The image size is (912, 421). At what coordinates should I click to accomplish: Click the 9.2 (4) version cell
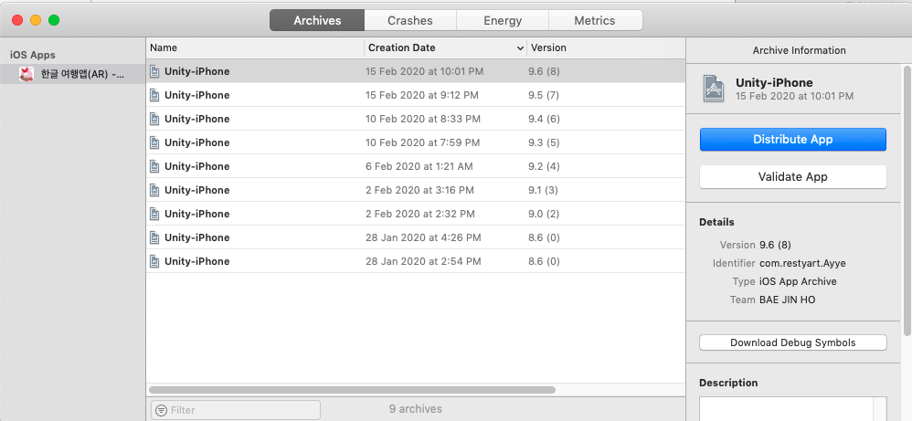coord(544,166)
